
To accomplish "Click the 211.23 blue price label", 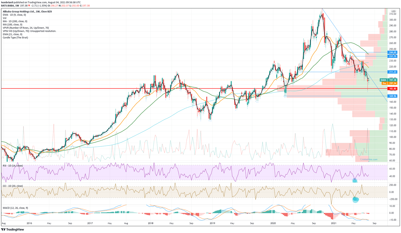I will click(x=393, y=72).
